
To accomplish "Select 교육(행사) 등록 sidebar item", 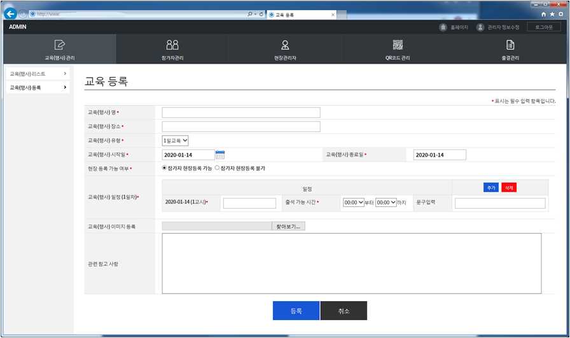I will (38, 87).
